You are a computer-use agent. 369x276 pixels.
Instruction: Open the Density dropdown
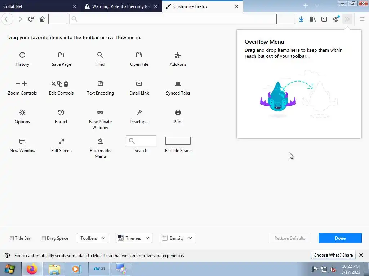(177, 238)
